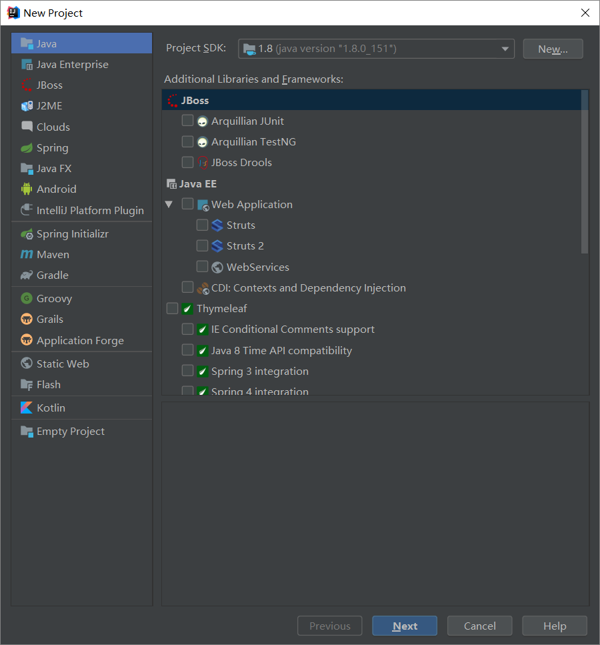600x645 pixels.
Task: Select Spring Initializr project type
Action: pyautogui.click(x=82, y=234)
